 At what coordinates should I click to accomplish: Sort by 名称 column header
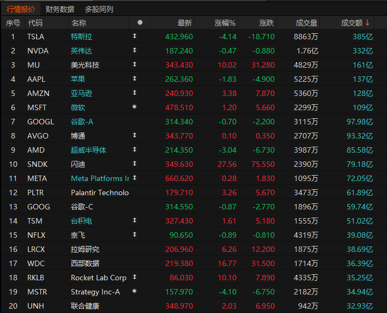[x=78, y=23]
